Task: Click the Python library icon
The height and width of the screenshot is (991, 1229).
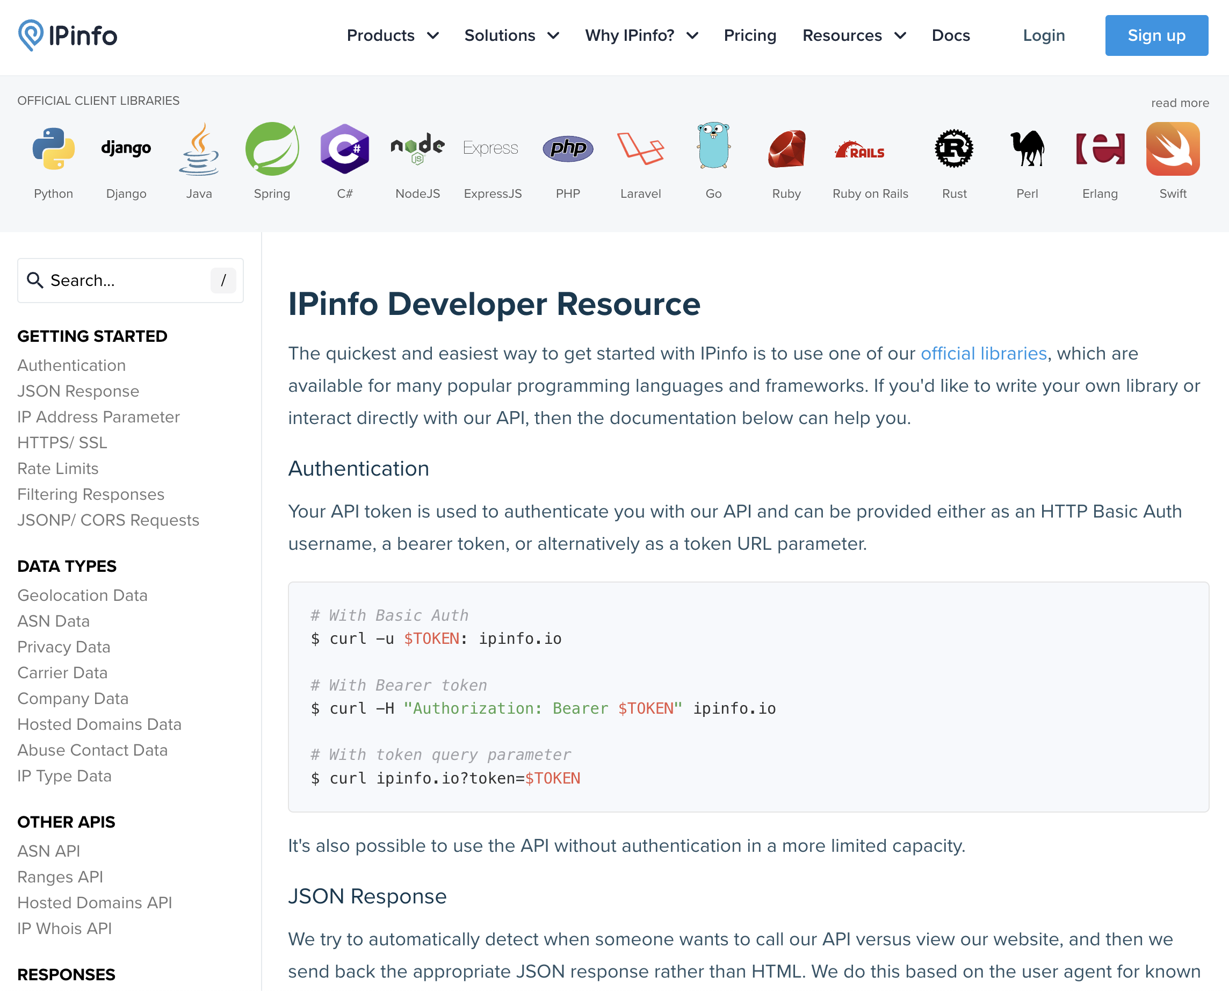Action: (53, 149)
